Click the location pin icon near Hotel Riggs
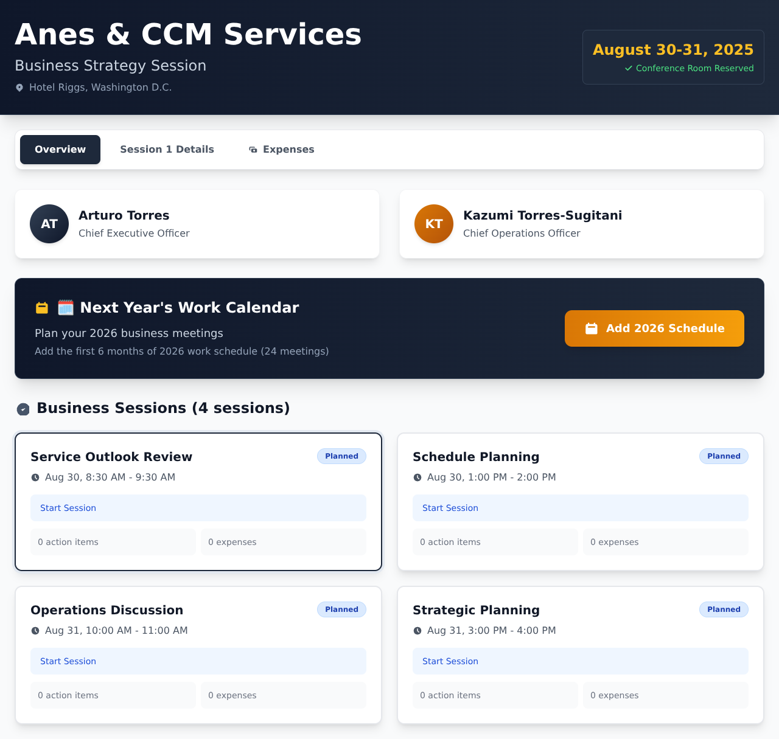 coord(19,87)
